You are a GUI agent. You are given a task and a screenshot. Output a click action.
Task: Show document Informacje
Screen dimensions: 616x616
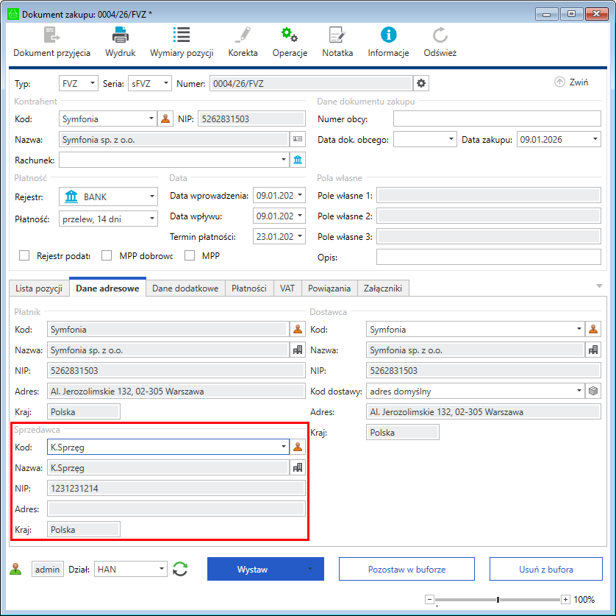[388, 35]
